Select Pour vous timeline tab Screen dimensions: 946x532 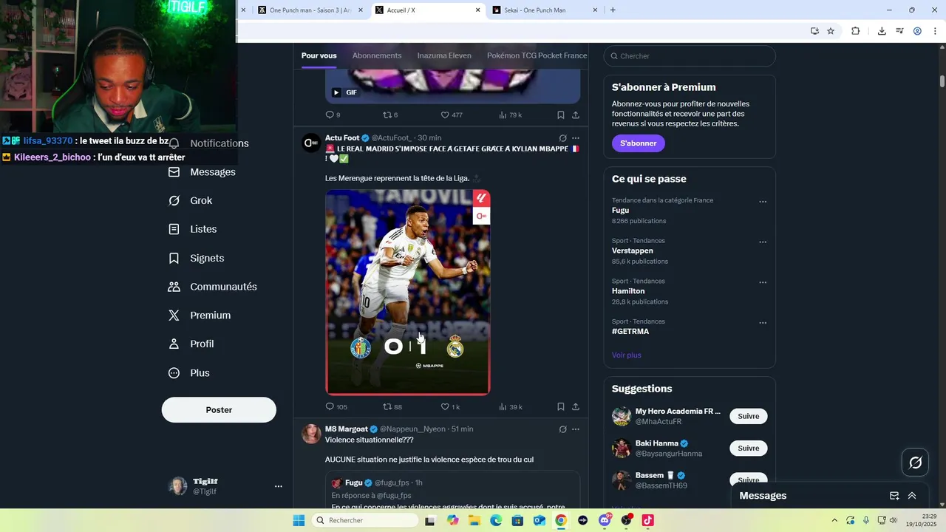coord(319,55)
